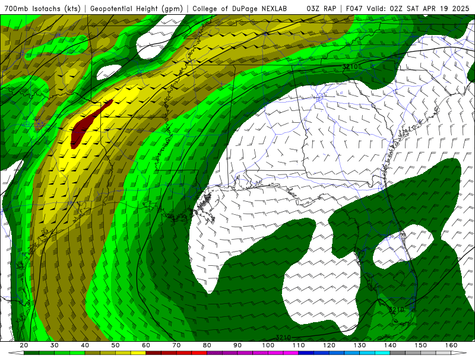
Task: Click the color scale label "70"
Action: coord(176,345)
